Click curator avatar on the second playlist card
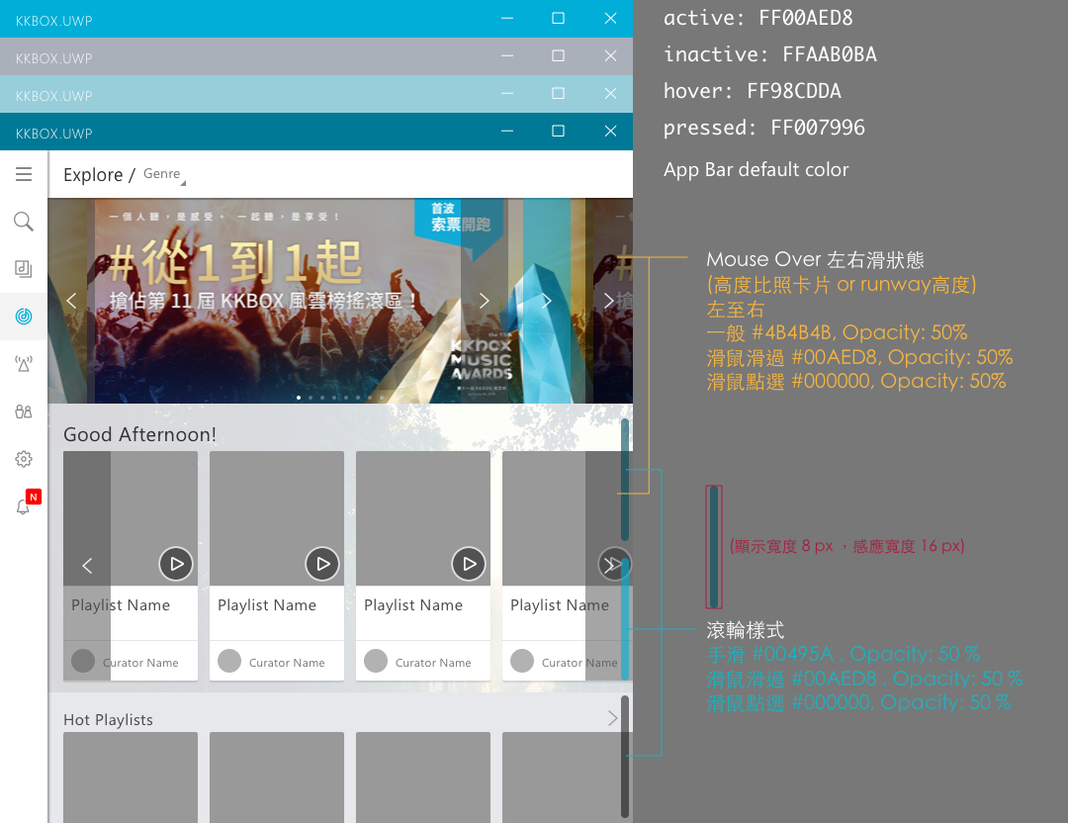Screen dimensions: 1068x823 pyautogui.click(x=228, y=661)
